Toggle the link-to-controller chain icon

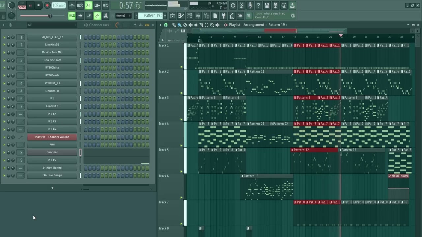coord(97,16)
